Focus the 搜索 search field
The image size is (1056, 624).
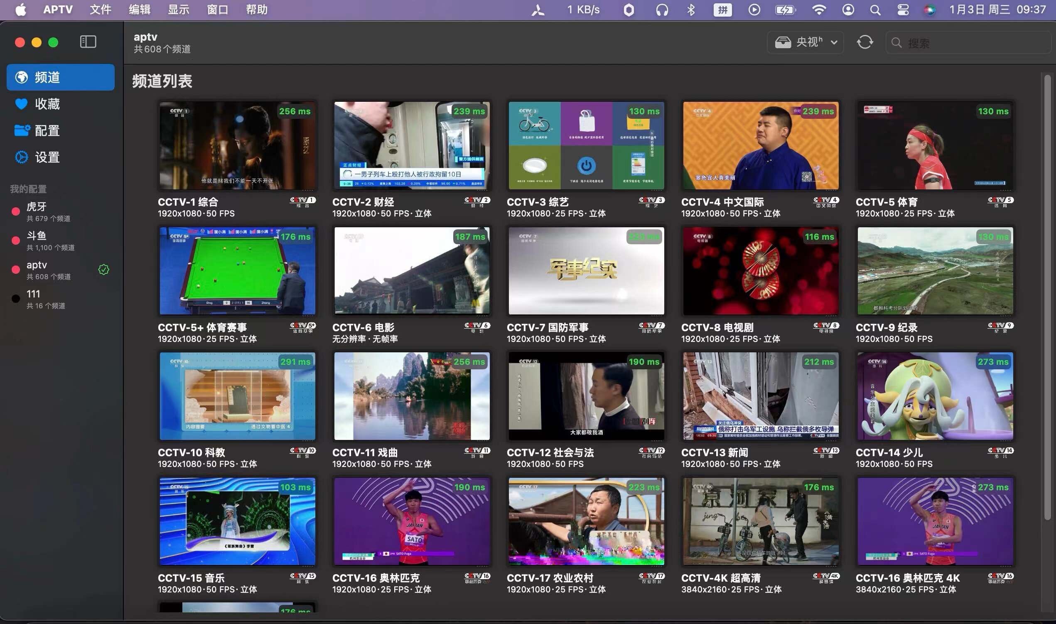(x=968, y=42)
